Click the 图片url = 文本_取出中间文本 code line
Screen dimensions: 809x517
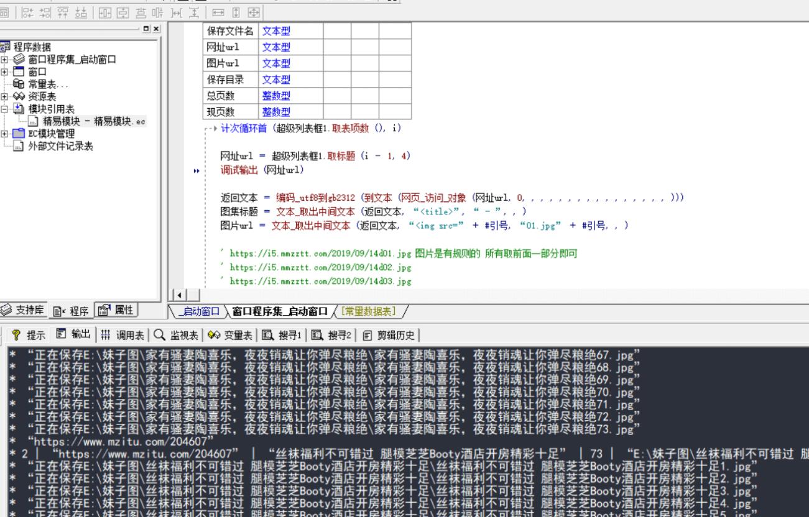425,226
